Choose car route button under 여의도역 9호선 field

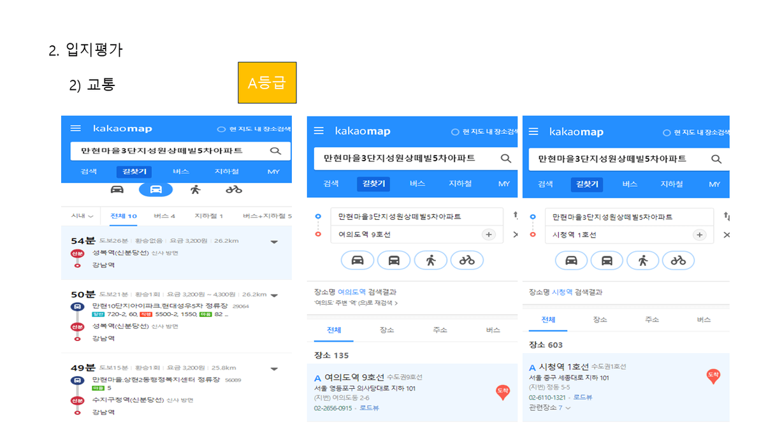[358, 260]
